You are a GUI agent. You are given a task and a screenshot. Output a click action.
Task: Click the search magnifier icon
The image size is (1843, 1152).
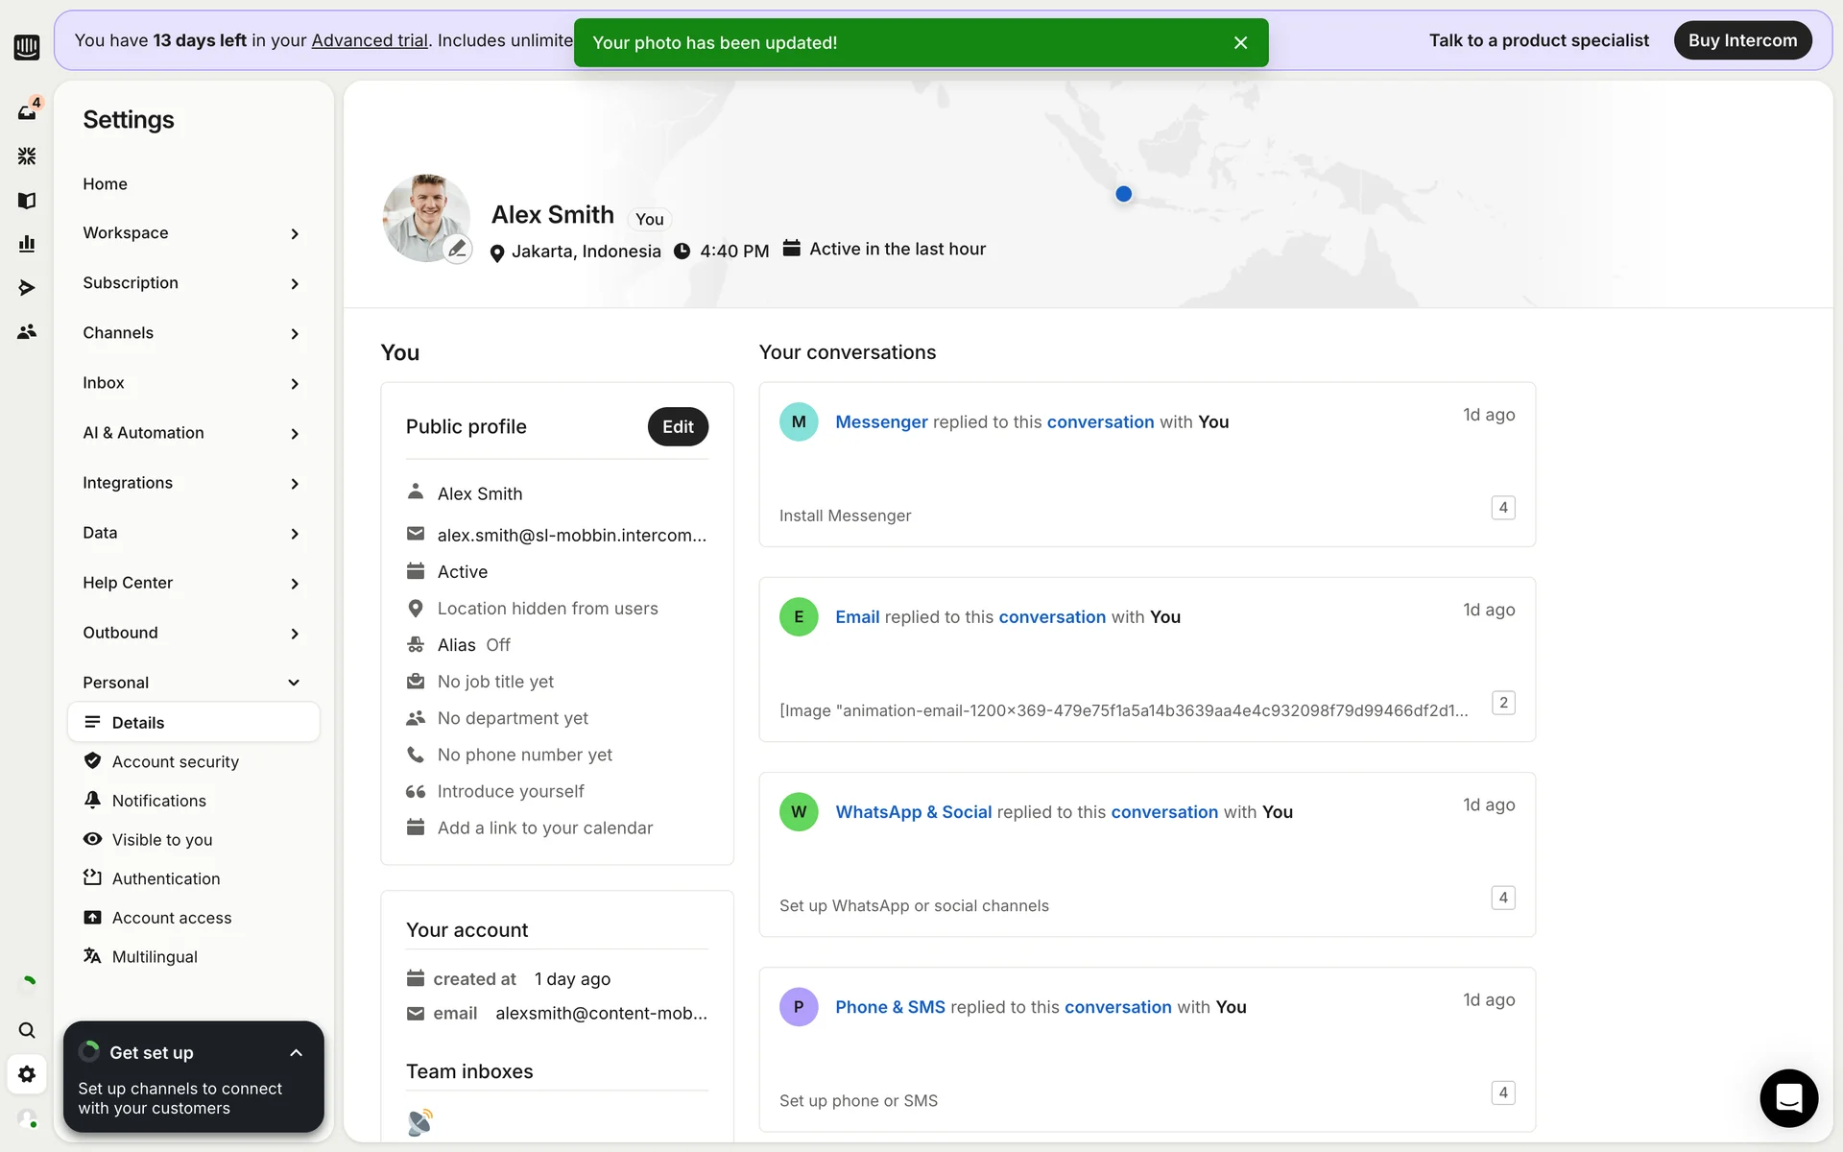(27, 1030)
